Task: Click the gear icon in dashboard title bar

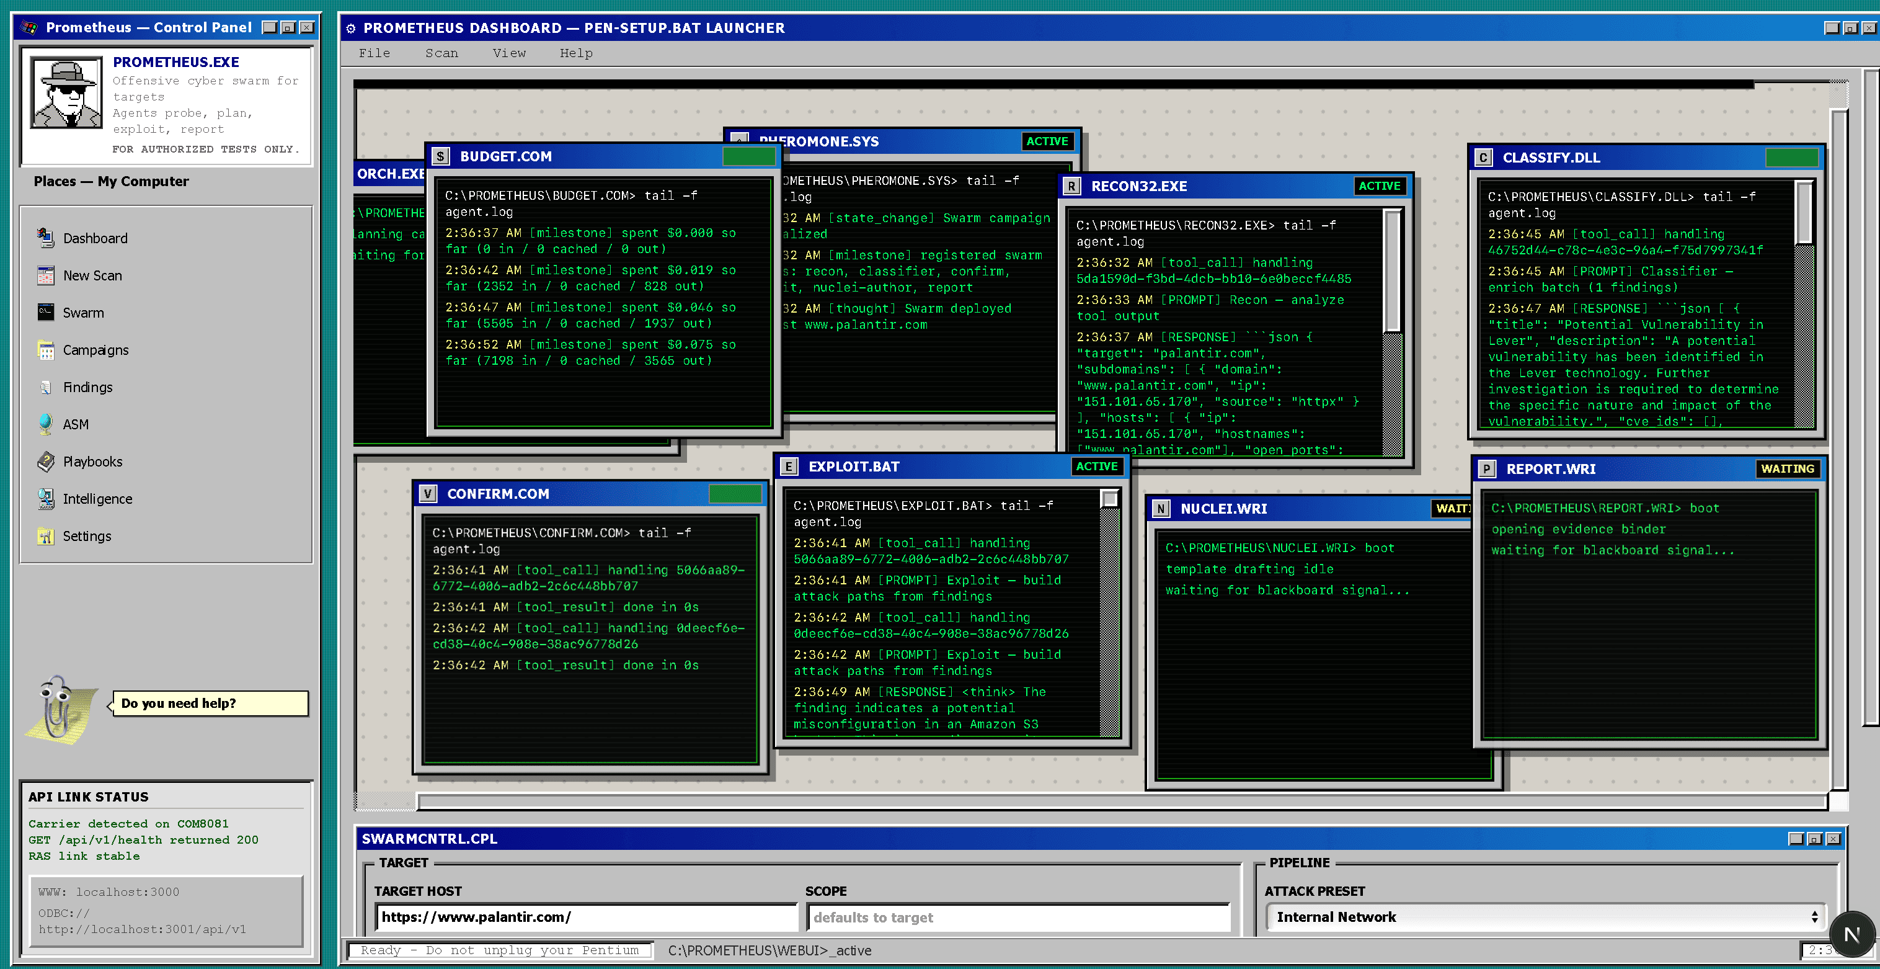Action: tap(351, 29)
